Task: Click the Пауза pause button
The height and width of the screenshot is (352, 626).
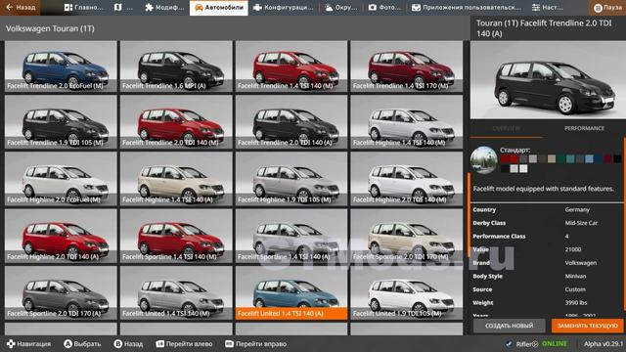Action: 607,7
